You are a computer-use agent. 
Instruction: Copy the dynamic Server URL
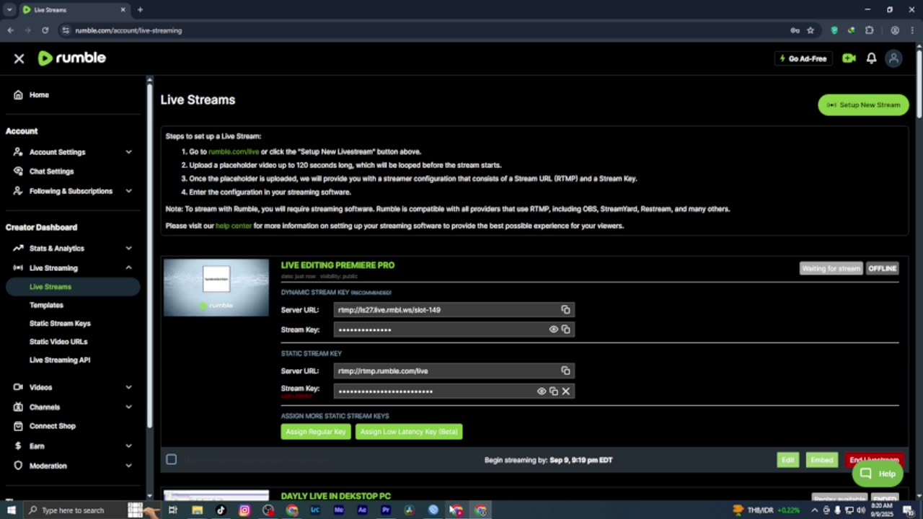[x=565, y=309]
